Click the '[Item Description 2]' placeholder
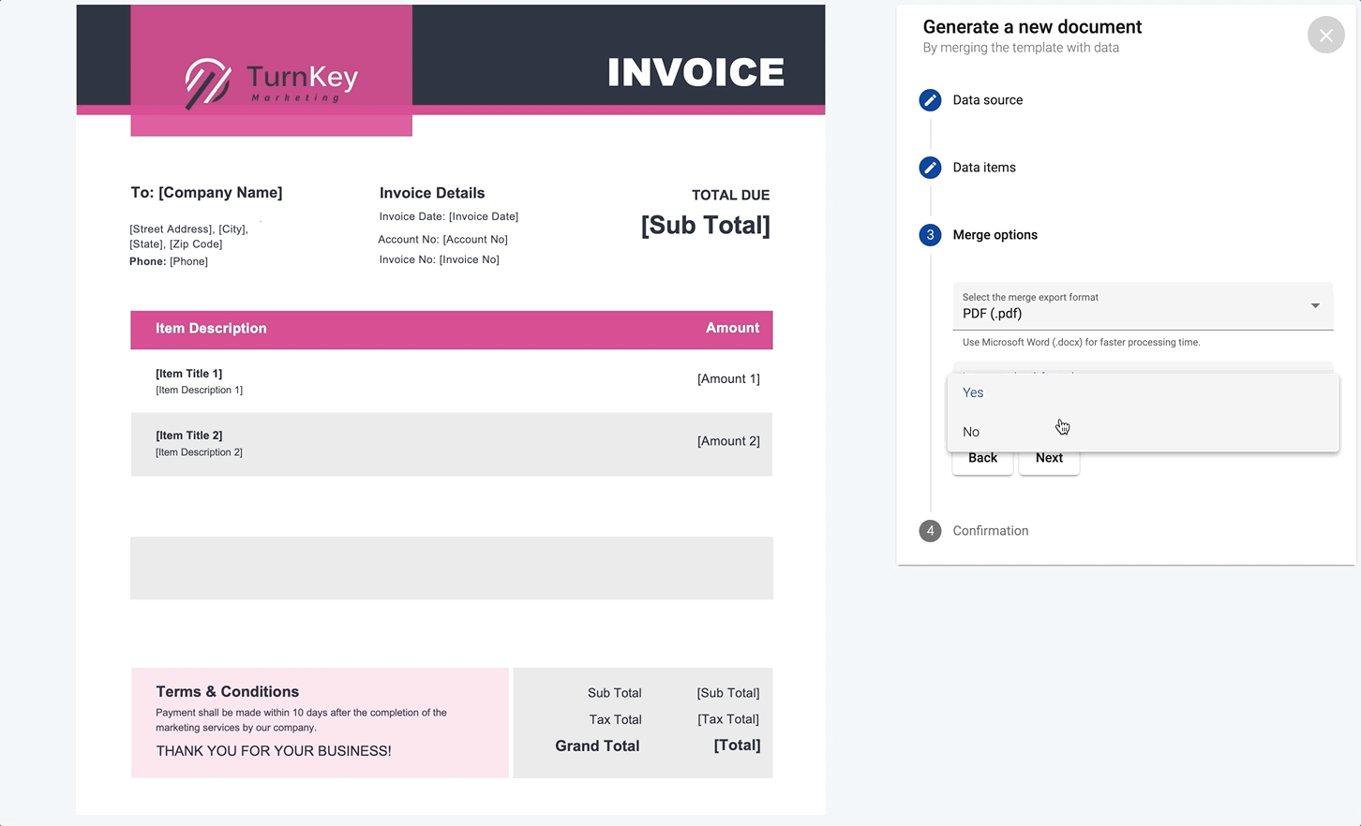Viewport: 1361px width, 826px height. [x=199, y=452]
